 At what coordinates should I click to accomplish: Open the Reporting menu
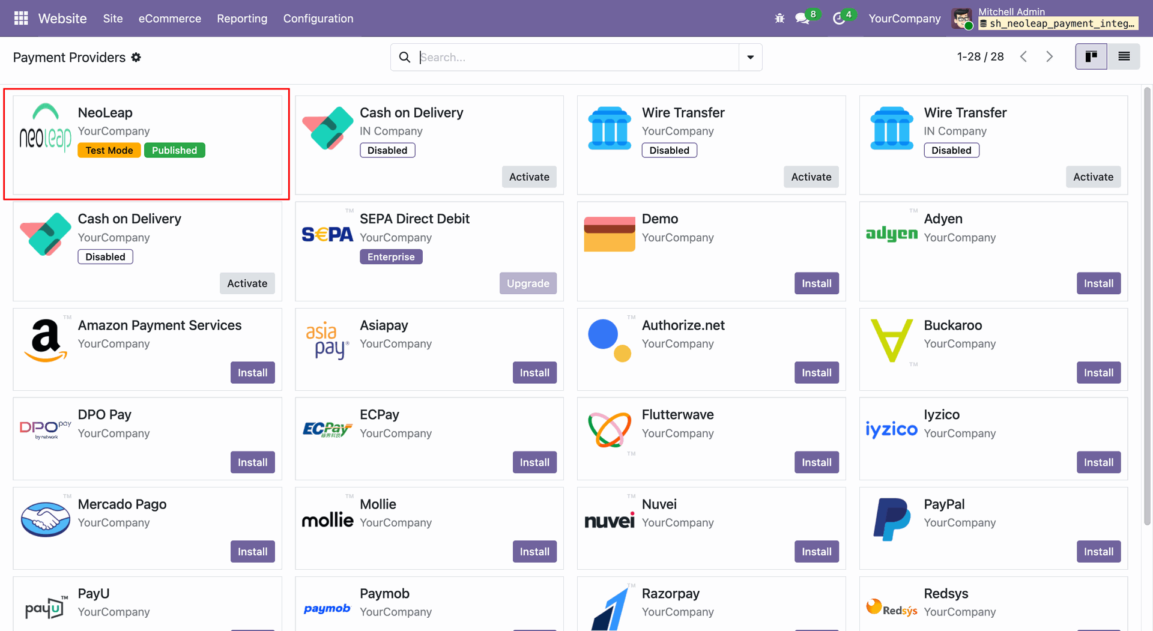(x=242, y=19)
